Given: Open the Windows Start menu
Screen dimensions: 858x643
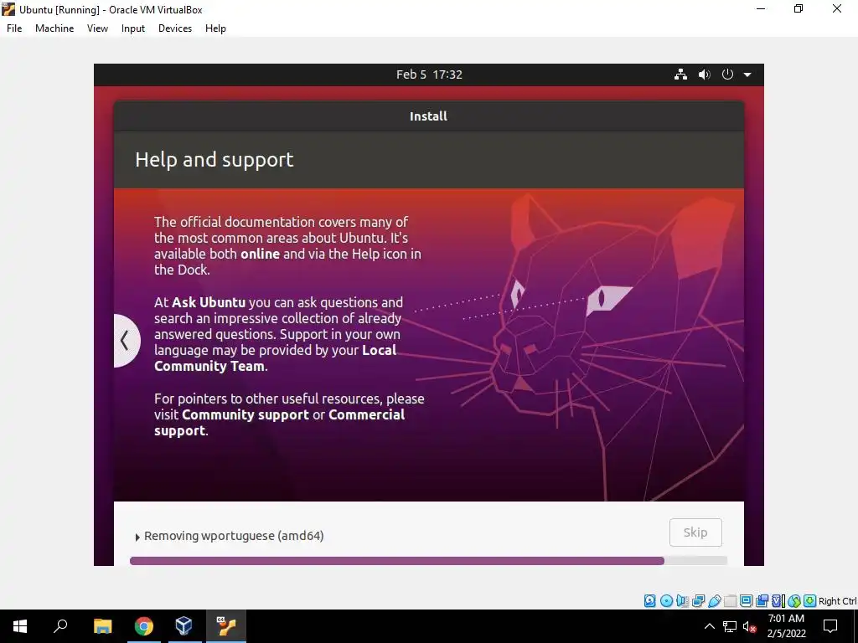Looking at the screenshot, I should pos(20,626).
